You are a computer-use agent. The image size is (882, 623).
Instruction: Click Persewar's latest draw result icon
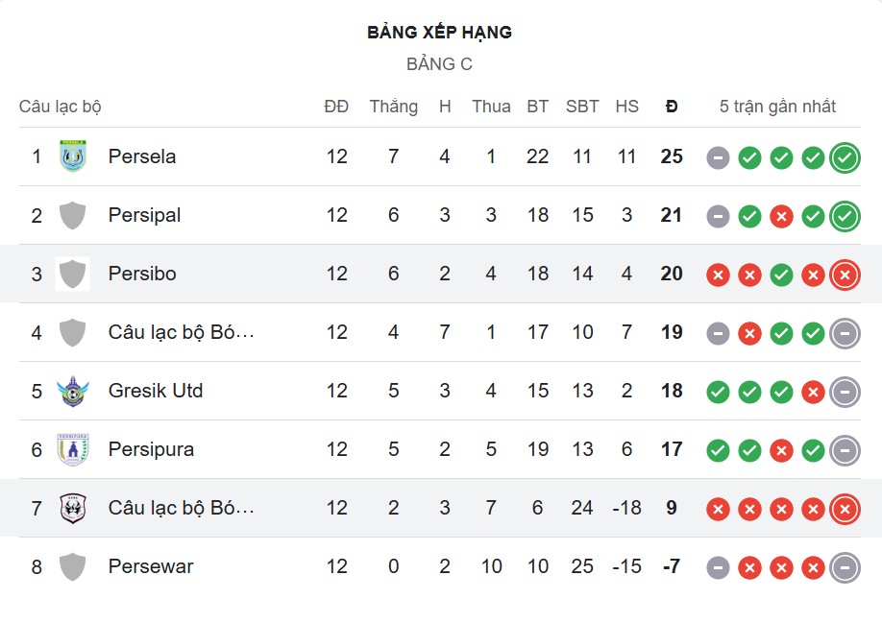(x=845, y=567)
